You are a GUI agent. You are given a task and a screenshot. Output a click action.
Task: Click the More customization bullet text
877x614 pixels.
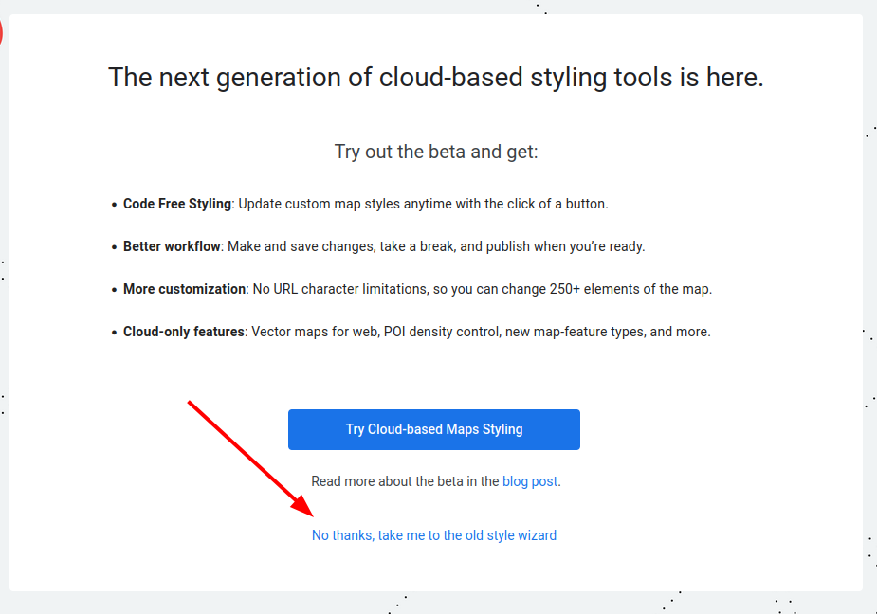tap(417, 289)
